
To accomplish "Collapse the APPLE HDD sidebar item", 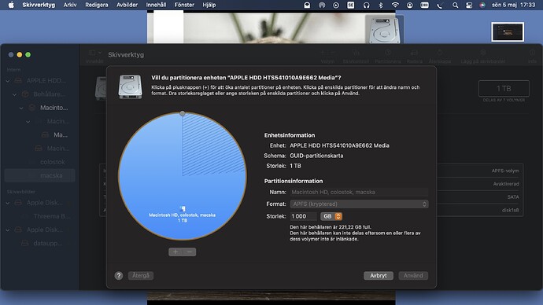I will pyautogui.click(x=8, y=81).
